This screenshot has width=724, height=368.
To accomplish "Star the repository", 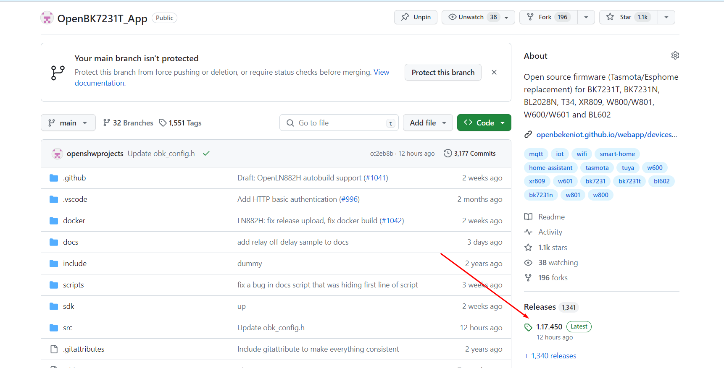I will (x=628, y=17).
